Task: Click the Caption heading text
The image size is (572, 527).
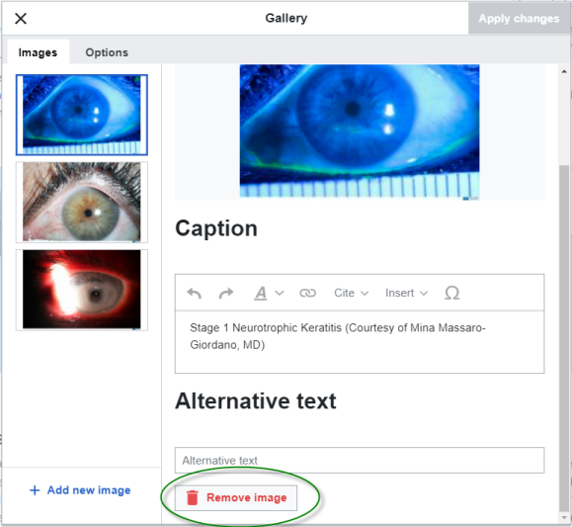Action: [216, 228]
